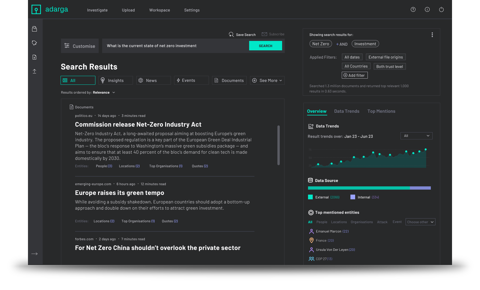Toggle the News results filter
480x290 pixels.
pos(153,80)
